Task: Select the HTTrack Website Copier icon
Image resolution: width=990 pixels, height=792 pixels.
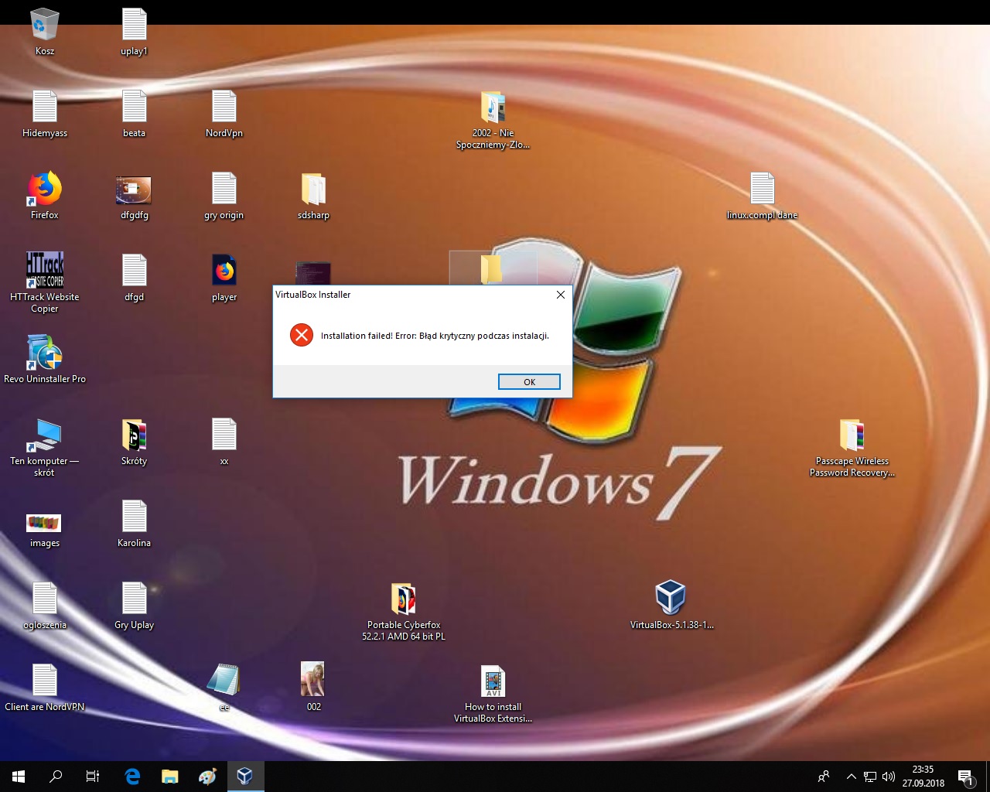Action: pos(45,271)
